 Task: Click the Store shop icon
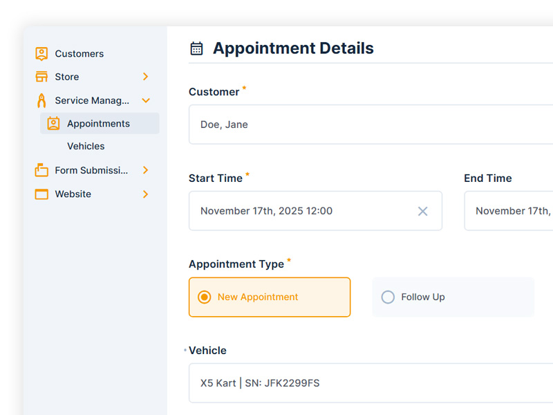point(41,77)
